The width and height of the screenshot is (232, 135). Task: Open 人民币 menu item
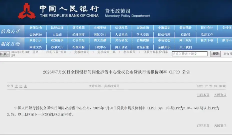click(x=57, y=35)
